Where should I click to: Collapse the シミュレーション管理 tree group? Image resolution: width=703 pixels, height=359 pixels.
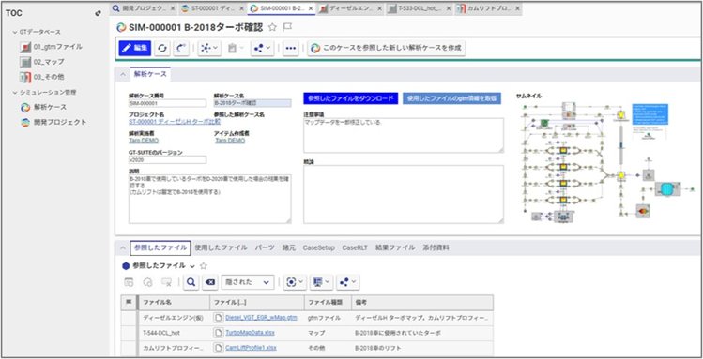tap(15, 92)
